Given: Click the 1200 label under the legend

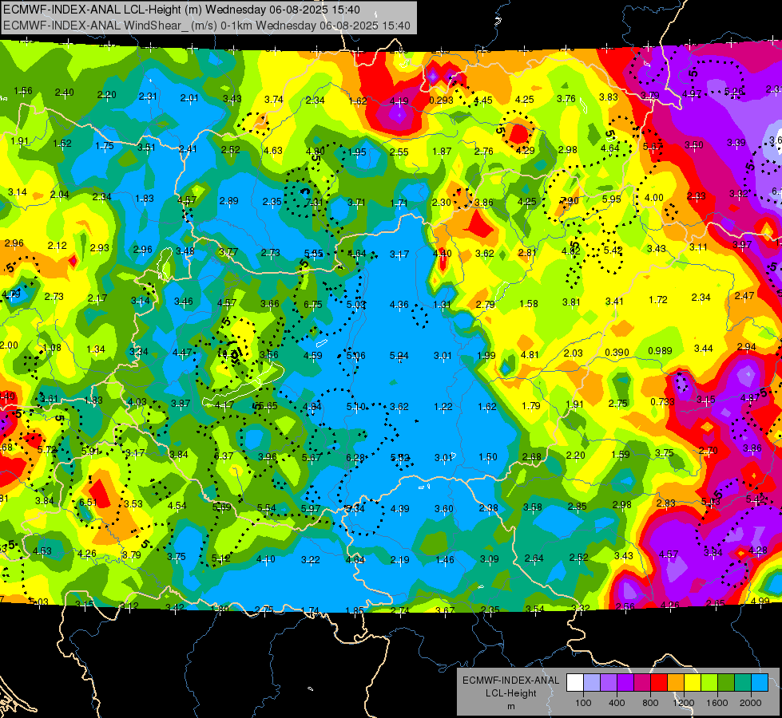Looking at the screenshot, I should click(683, 703).
